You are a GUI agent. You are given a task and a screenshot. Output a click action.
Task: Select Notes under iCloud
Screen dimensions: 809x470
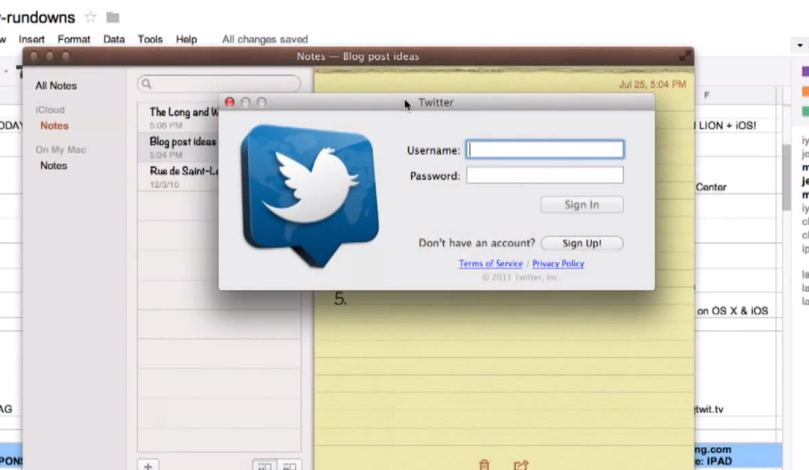pos(54,126)
